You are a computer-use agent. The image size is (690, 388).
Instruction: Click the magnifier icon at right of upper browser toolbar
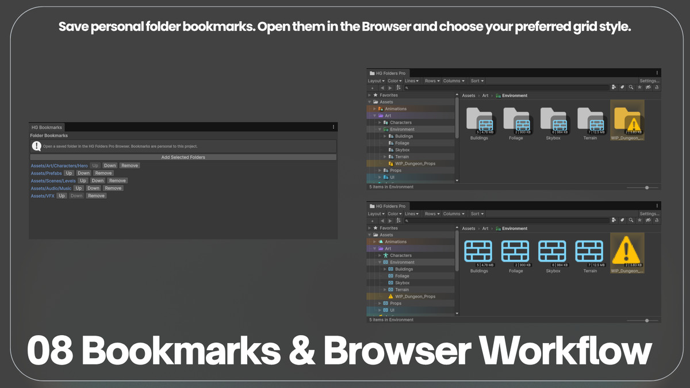point(631,87)
